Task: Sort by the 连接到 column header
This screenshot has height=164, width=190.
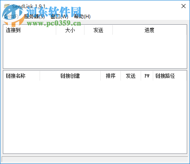Action: click(x=30, y=30)
